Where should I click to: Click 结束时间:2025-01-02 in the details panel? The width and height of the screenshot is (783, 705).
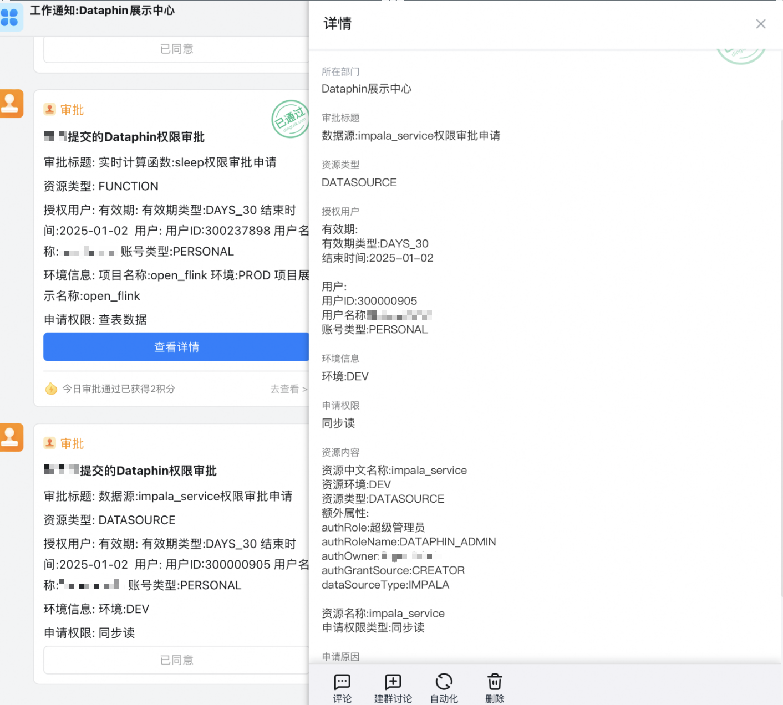378,258
